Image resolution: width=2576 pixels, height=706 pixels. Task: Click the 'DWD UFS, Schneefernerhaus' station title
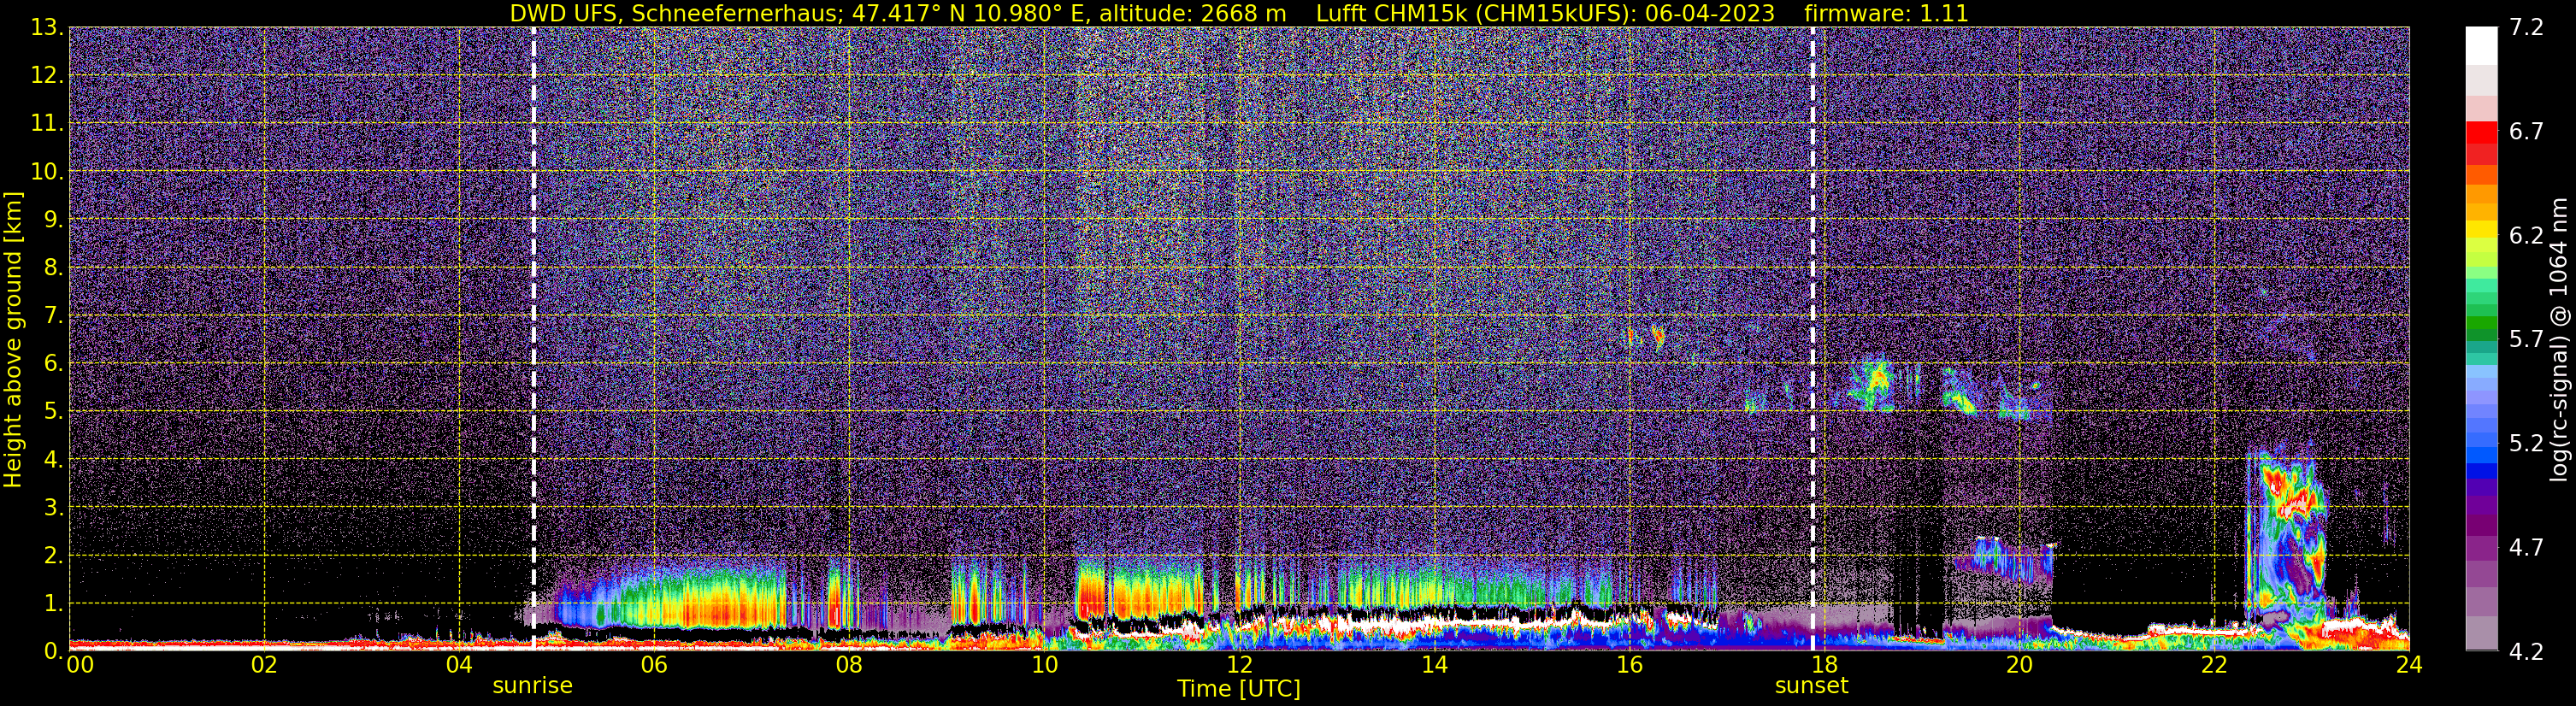click(677, 14)
